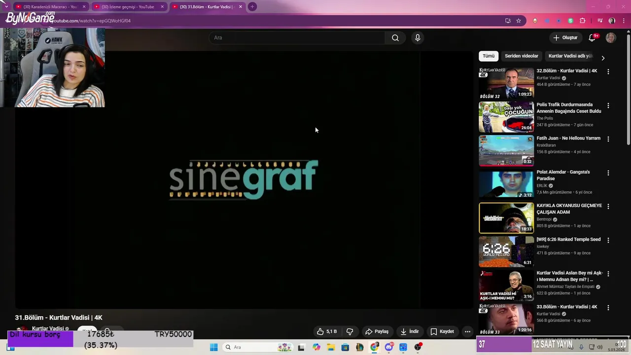
Task: Open the Chrome media control icon
Action: tap(600, 21)
